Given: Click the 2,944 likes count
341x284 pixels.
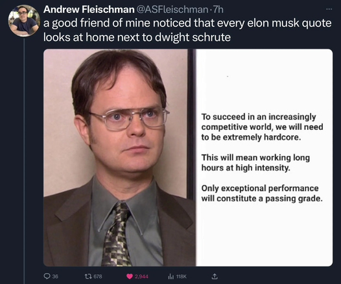Looking at the screenshot, I should (x=141, y=276).
